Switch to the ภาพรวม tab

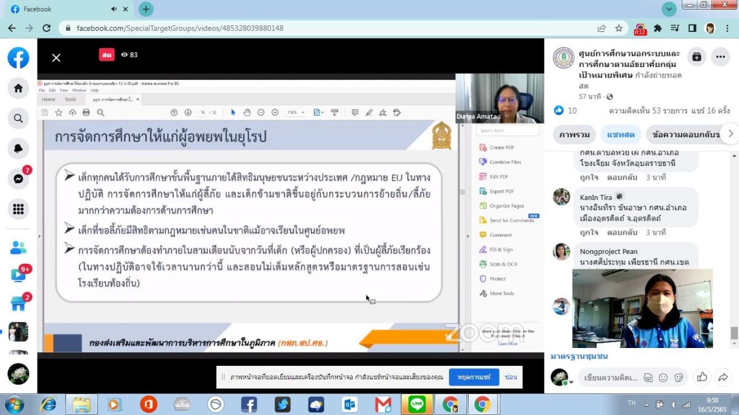[x=575, y=134]
